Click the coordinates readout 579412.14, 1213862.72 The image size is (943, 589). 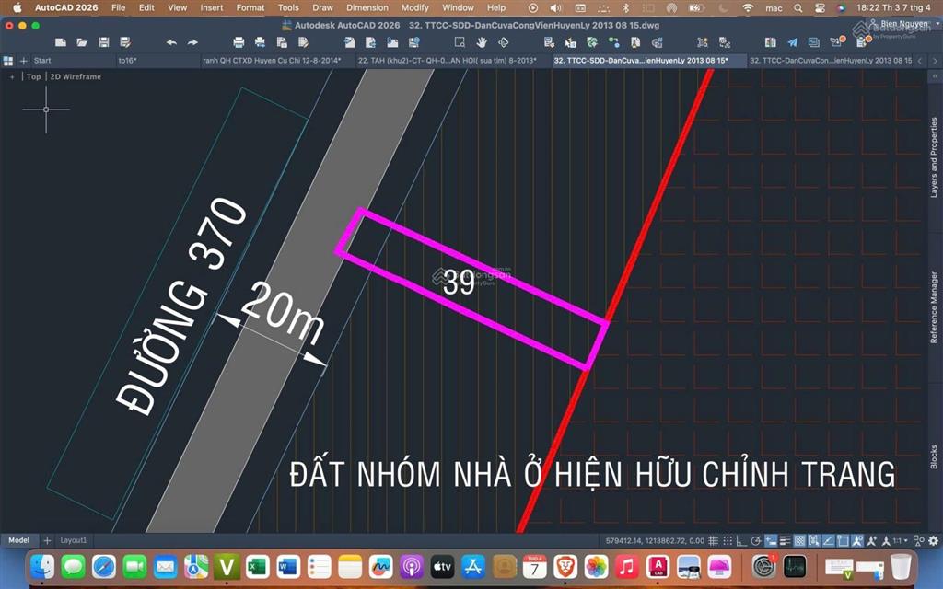655,541
